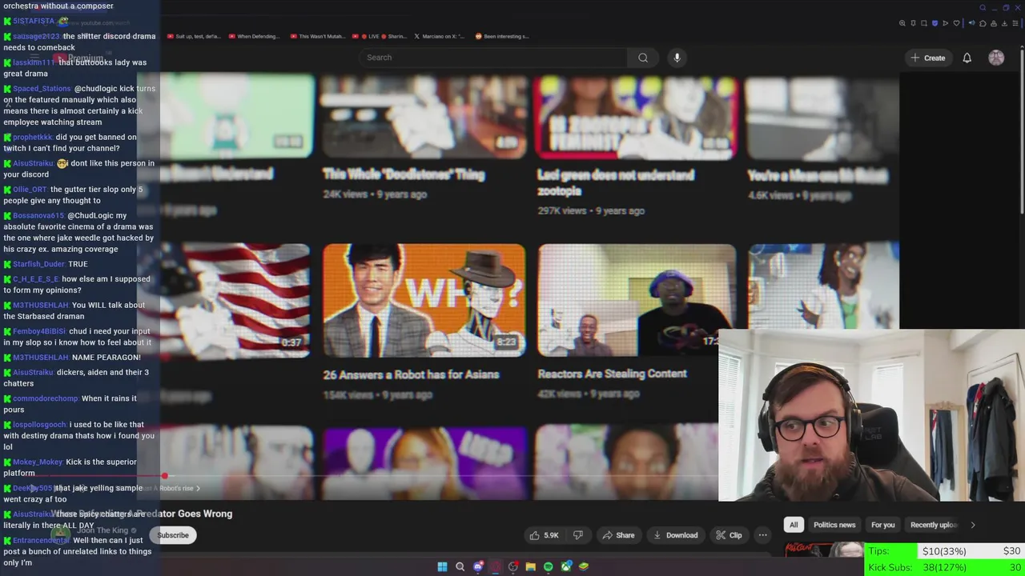Open the YouTube notifications bell
This screenshot has width=1025, height=576.
click(967, 58)
